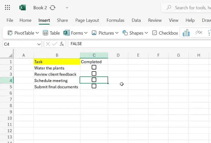Select the yellow Task header cell
211x143 pixels.
click(57, 62)
